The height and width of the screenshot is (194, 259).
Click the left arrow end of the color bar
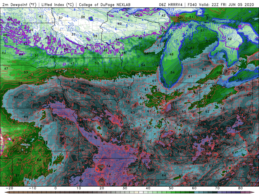click(6, 192)
